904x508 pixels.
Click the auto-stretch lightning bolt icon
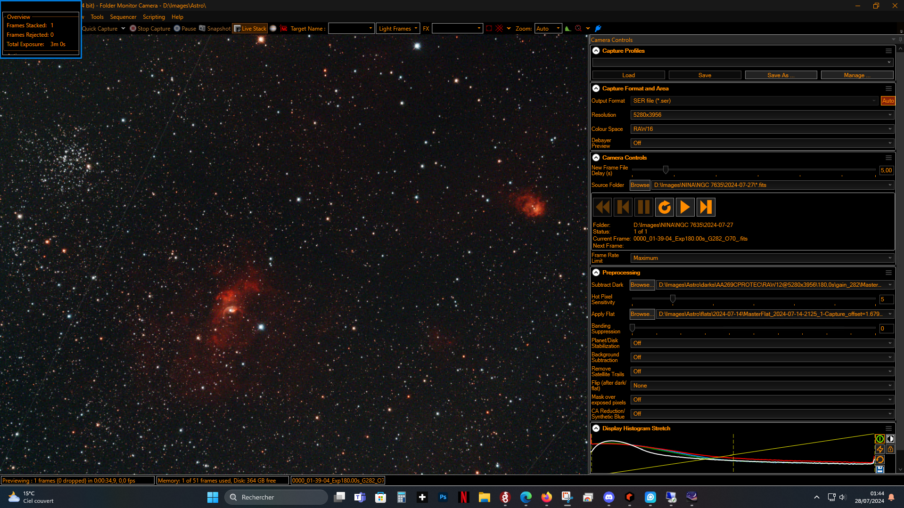click(x=879, y=449)
